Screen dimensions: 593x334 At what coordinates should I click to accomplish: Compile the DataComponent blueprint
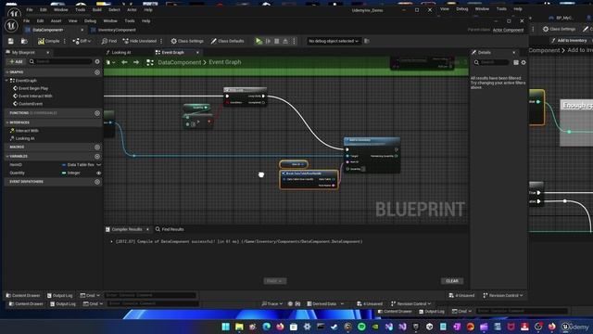point(49,41)
